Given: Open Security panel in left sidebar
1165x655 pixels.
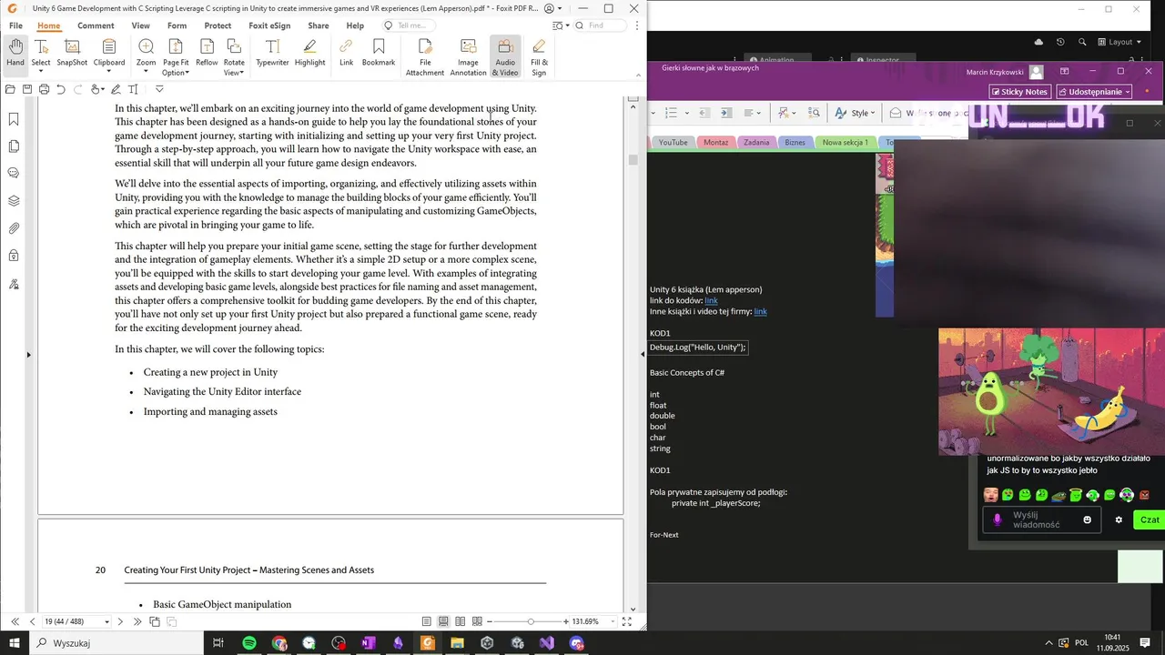Looking at the screenshot, I should 14,256.
